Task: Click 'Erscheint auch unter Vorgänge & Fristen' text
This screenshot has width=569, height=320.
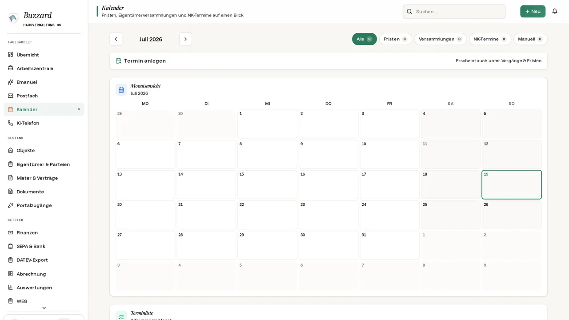Action: click(498, 61)
